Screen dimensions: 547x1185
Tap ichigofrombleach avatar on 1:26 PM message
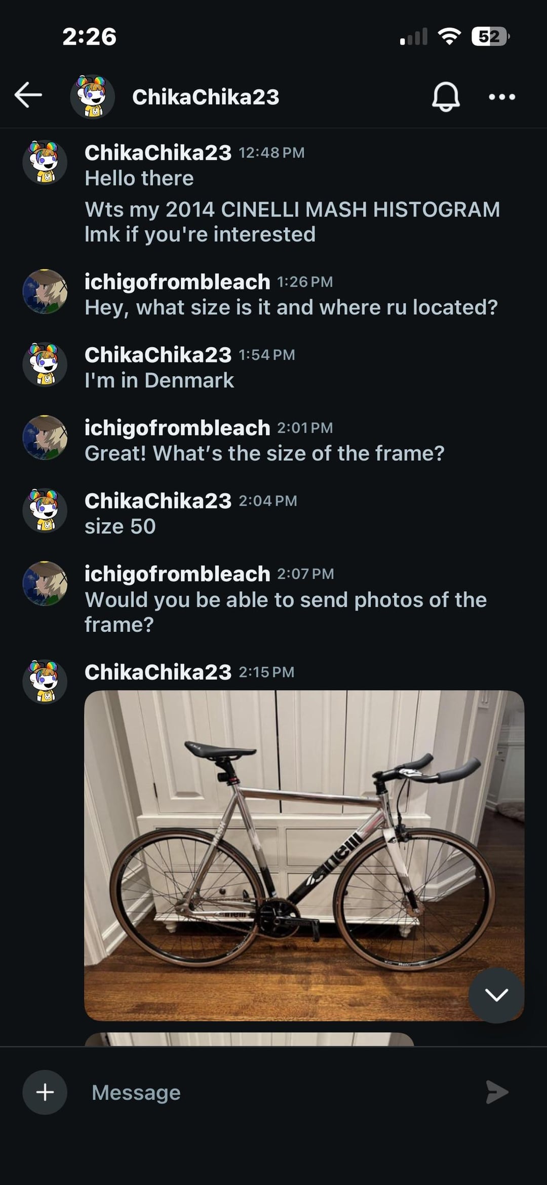coord(45,292)
